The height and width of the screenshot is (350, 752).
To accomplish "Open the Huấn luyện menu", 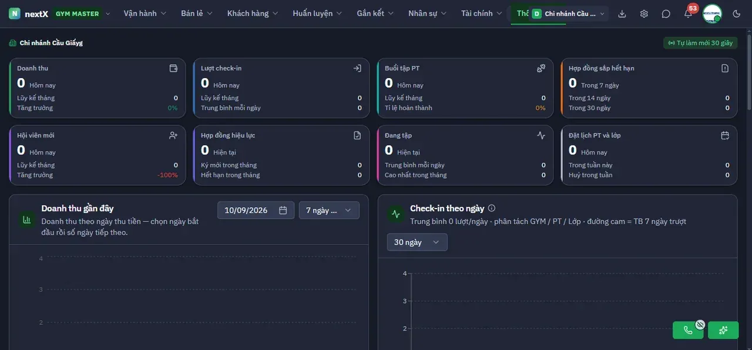I will click(318, 14).
